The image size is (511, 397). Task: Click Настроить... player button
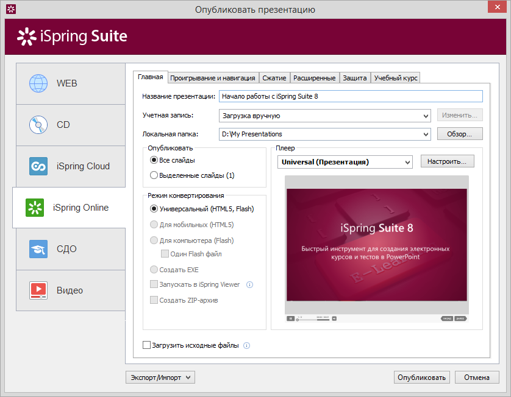point(447,161)
